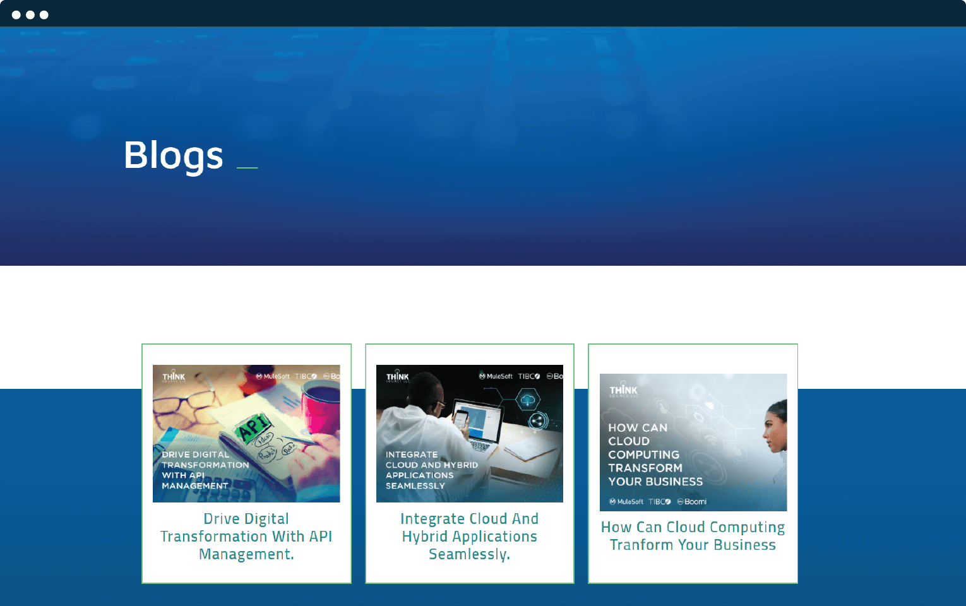Open the Drive Digital Transformation With API Management link

(246, 537)
